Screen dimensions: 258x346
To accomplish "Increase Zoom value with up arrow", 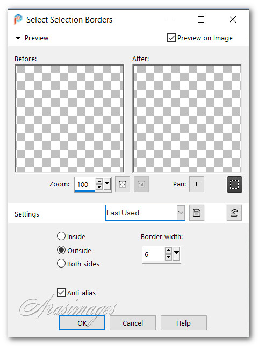I will click(x=99, y=182).
